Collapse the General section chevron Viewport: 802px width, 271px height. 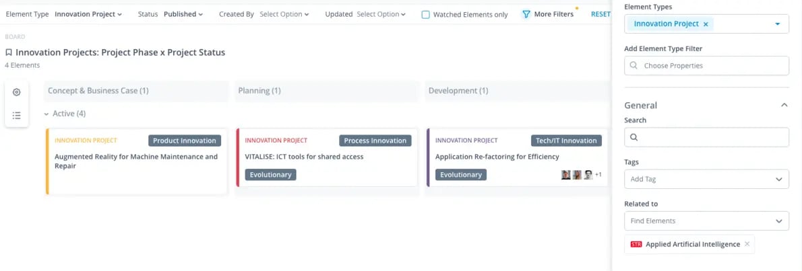[x=784, y=105]
